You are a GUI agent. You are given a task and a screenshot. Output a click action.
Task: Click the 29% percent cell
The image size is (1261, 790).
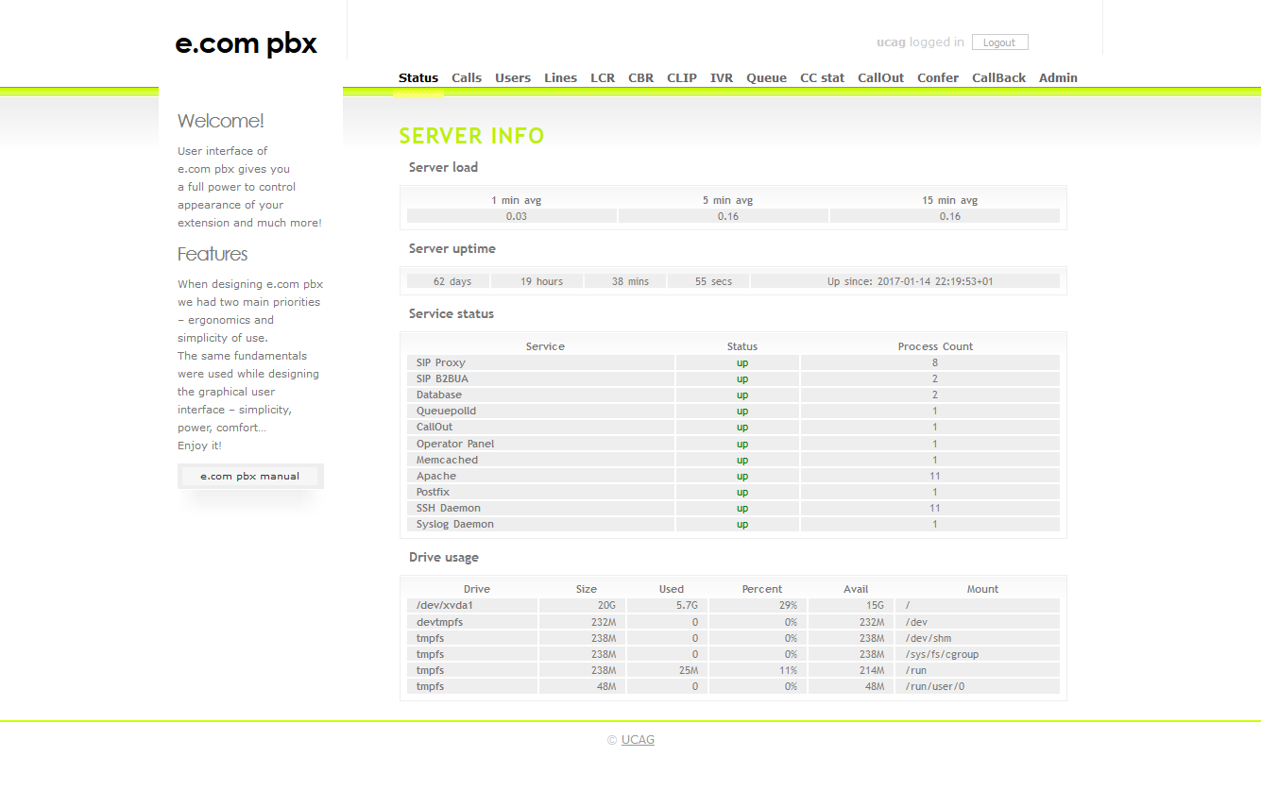click(x=758, y=605)
